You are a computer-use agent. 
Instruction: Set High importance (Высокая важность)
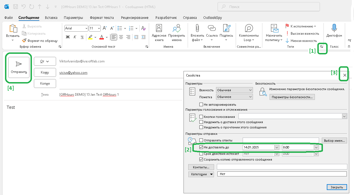coord(302,34)
